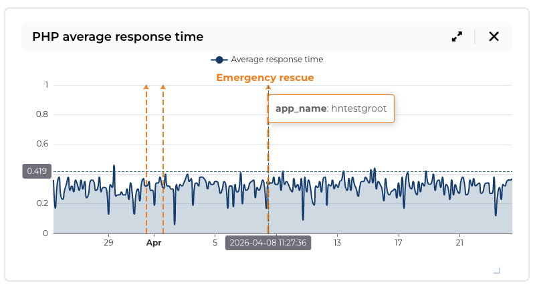Click the Apr label on the x-axis
This screenshot has width=535, height=285.
coord(154,243)
